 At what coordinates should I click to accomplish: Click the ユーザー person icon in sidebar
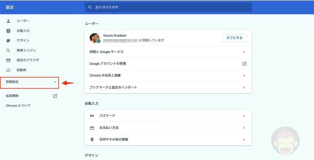click(8, 21)
